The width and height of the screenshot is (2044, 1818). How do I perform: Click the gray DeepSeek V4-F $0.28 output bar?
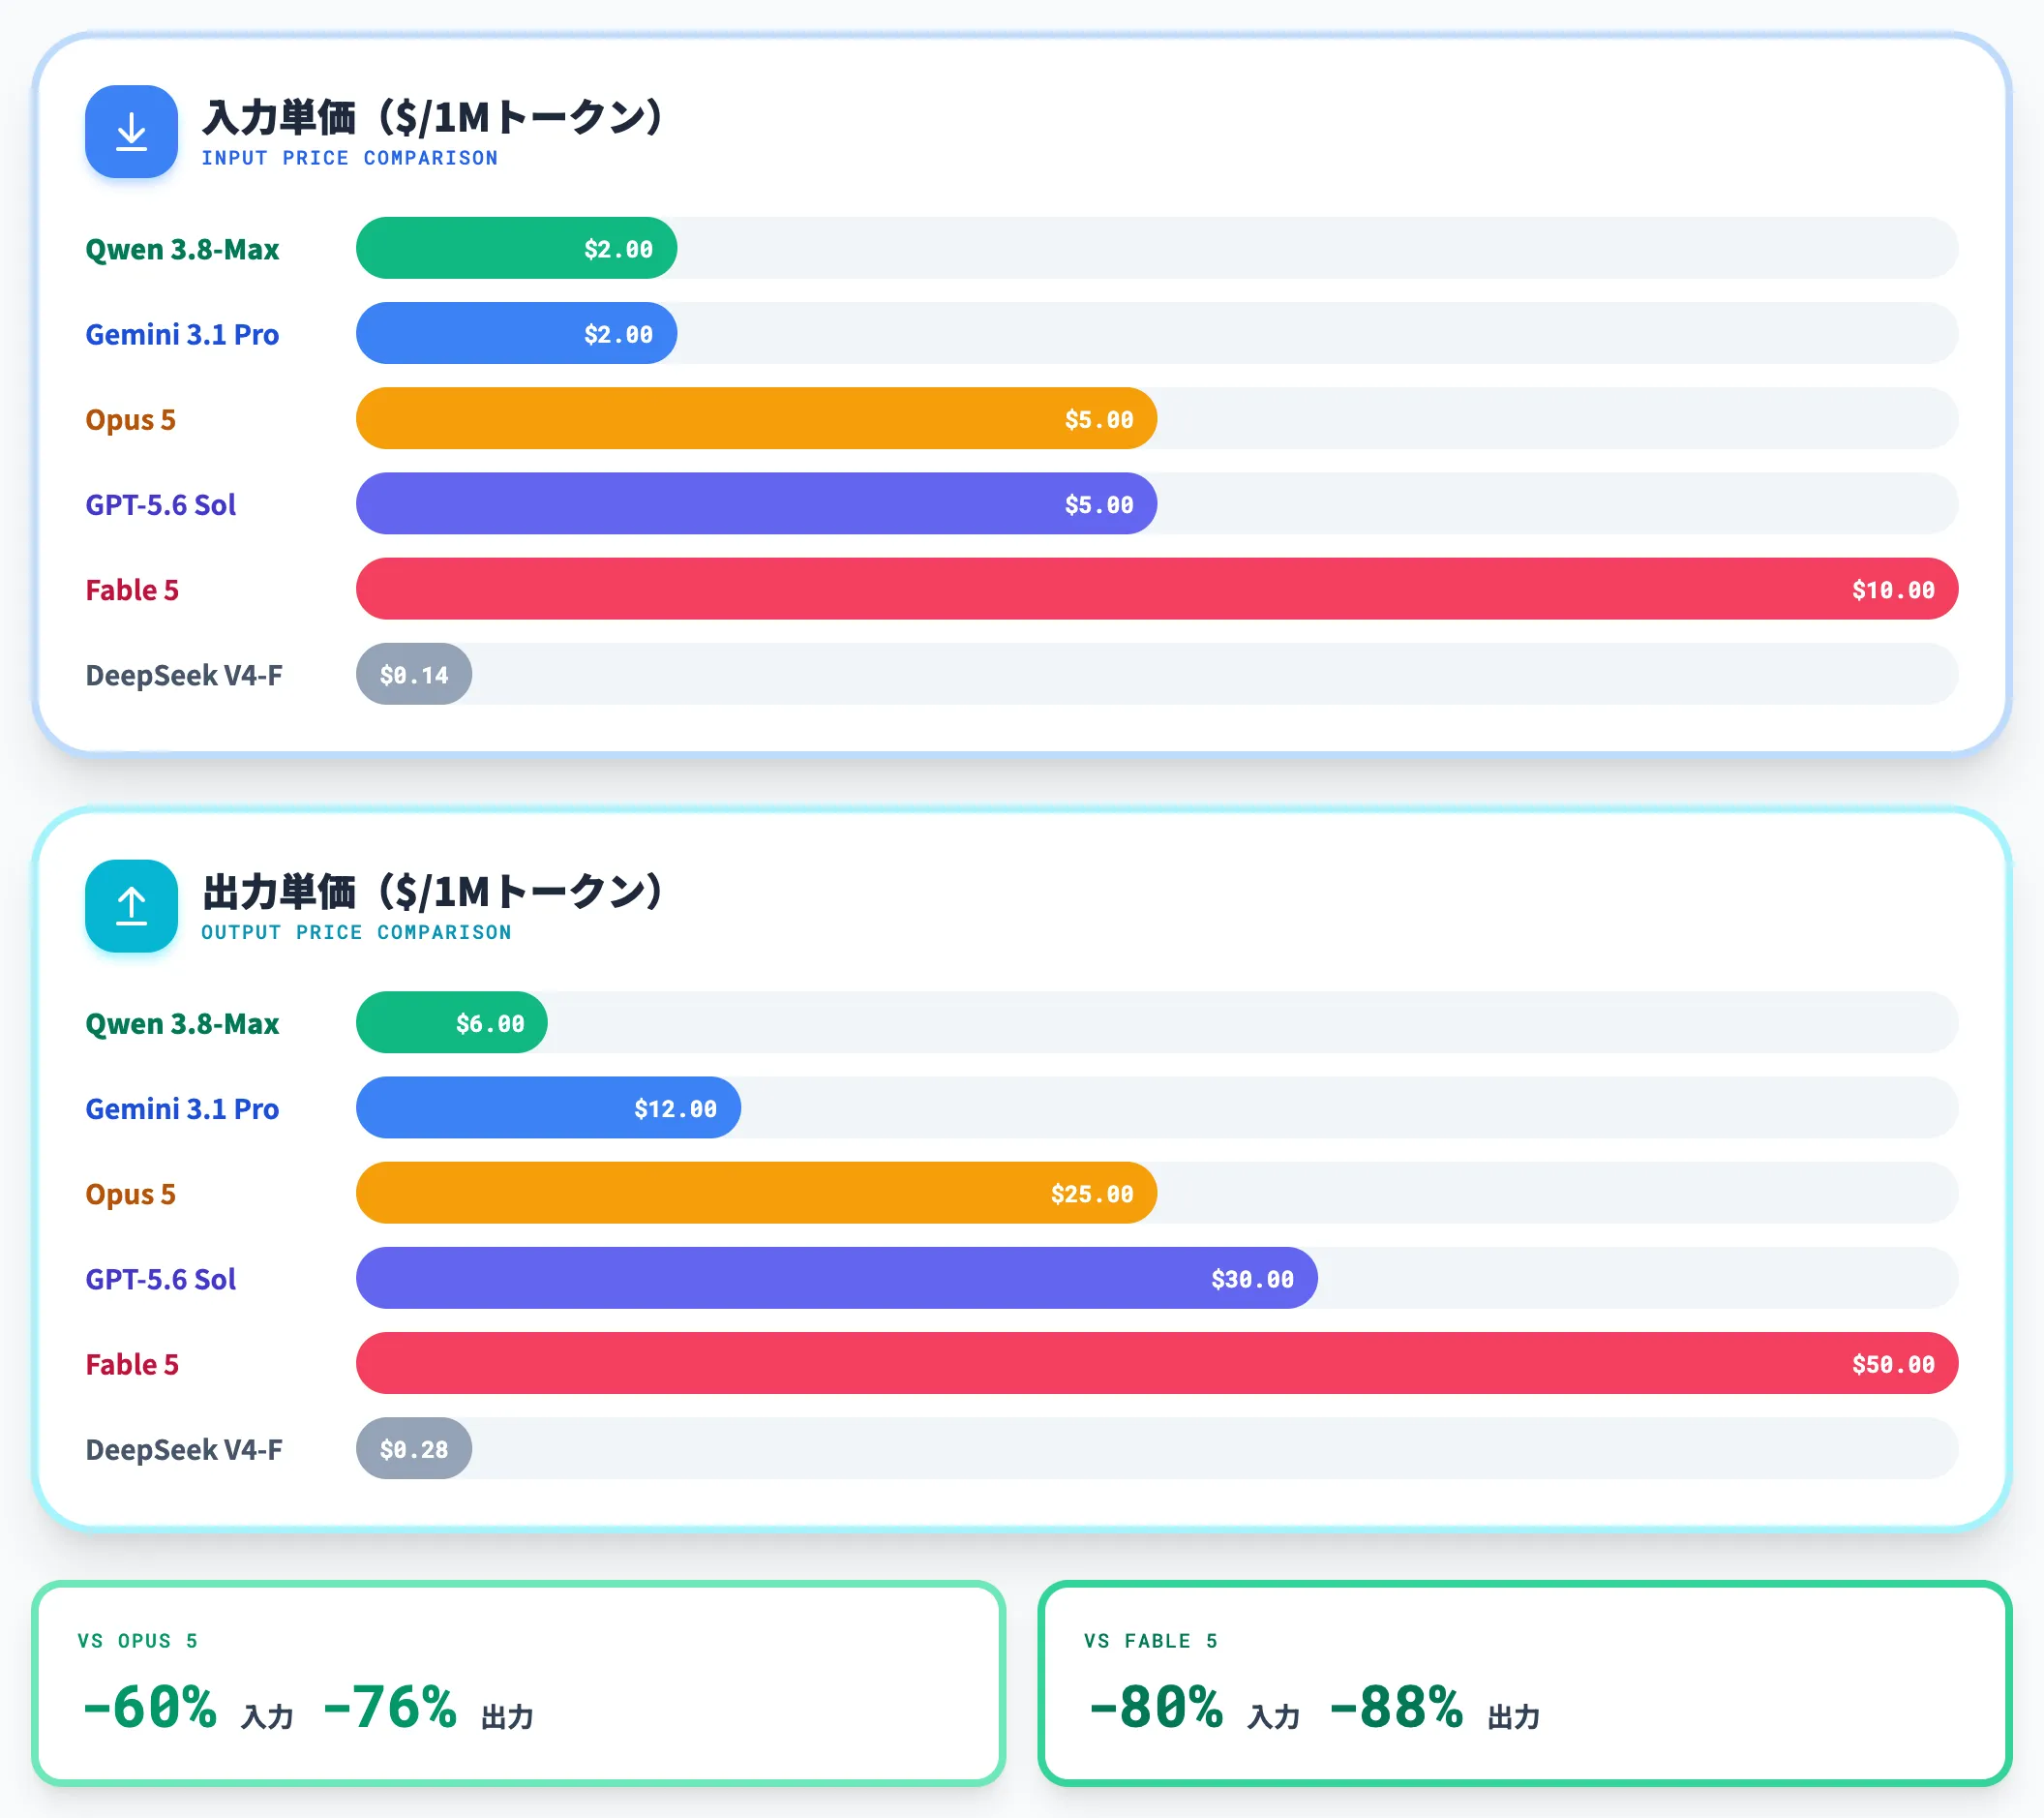tap(414, 1448)
